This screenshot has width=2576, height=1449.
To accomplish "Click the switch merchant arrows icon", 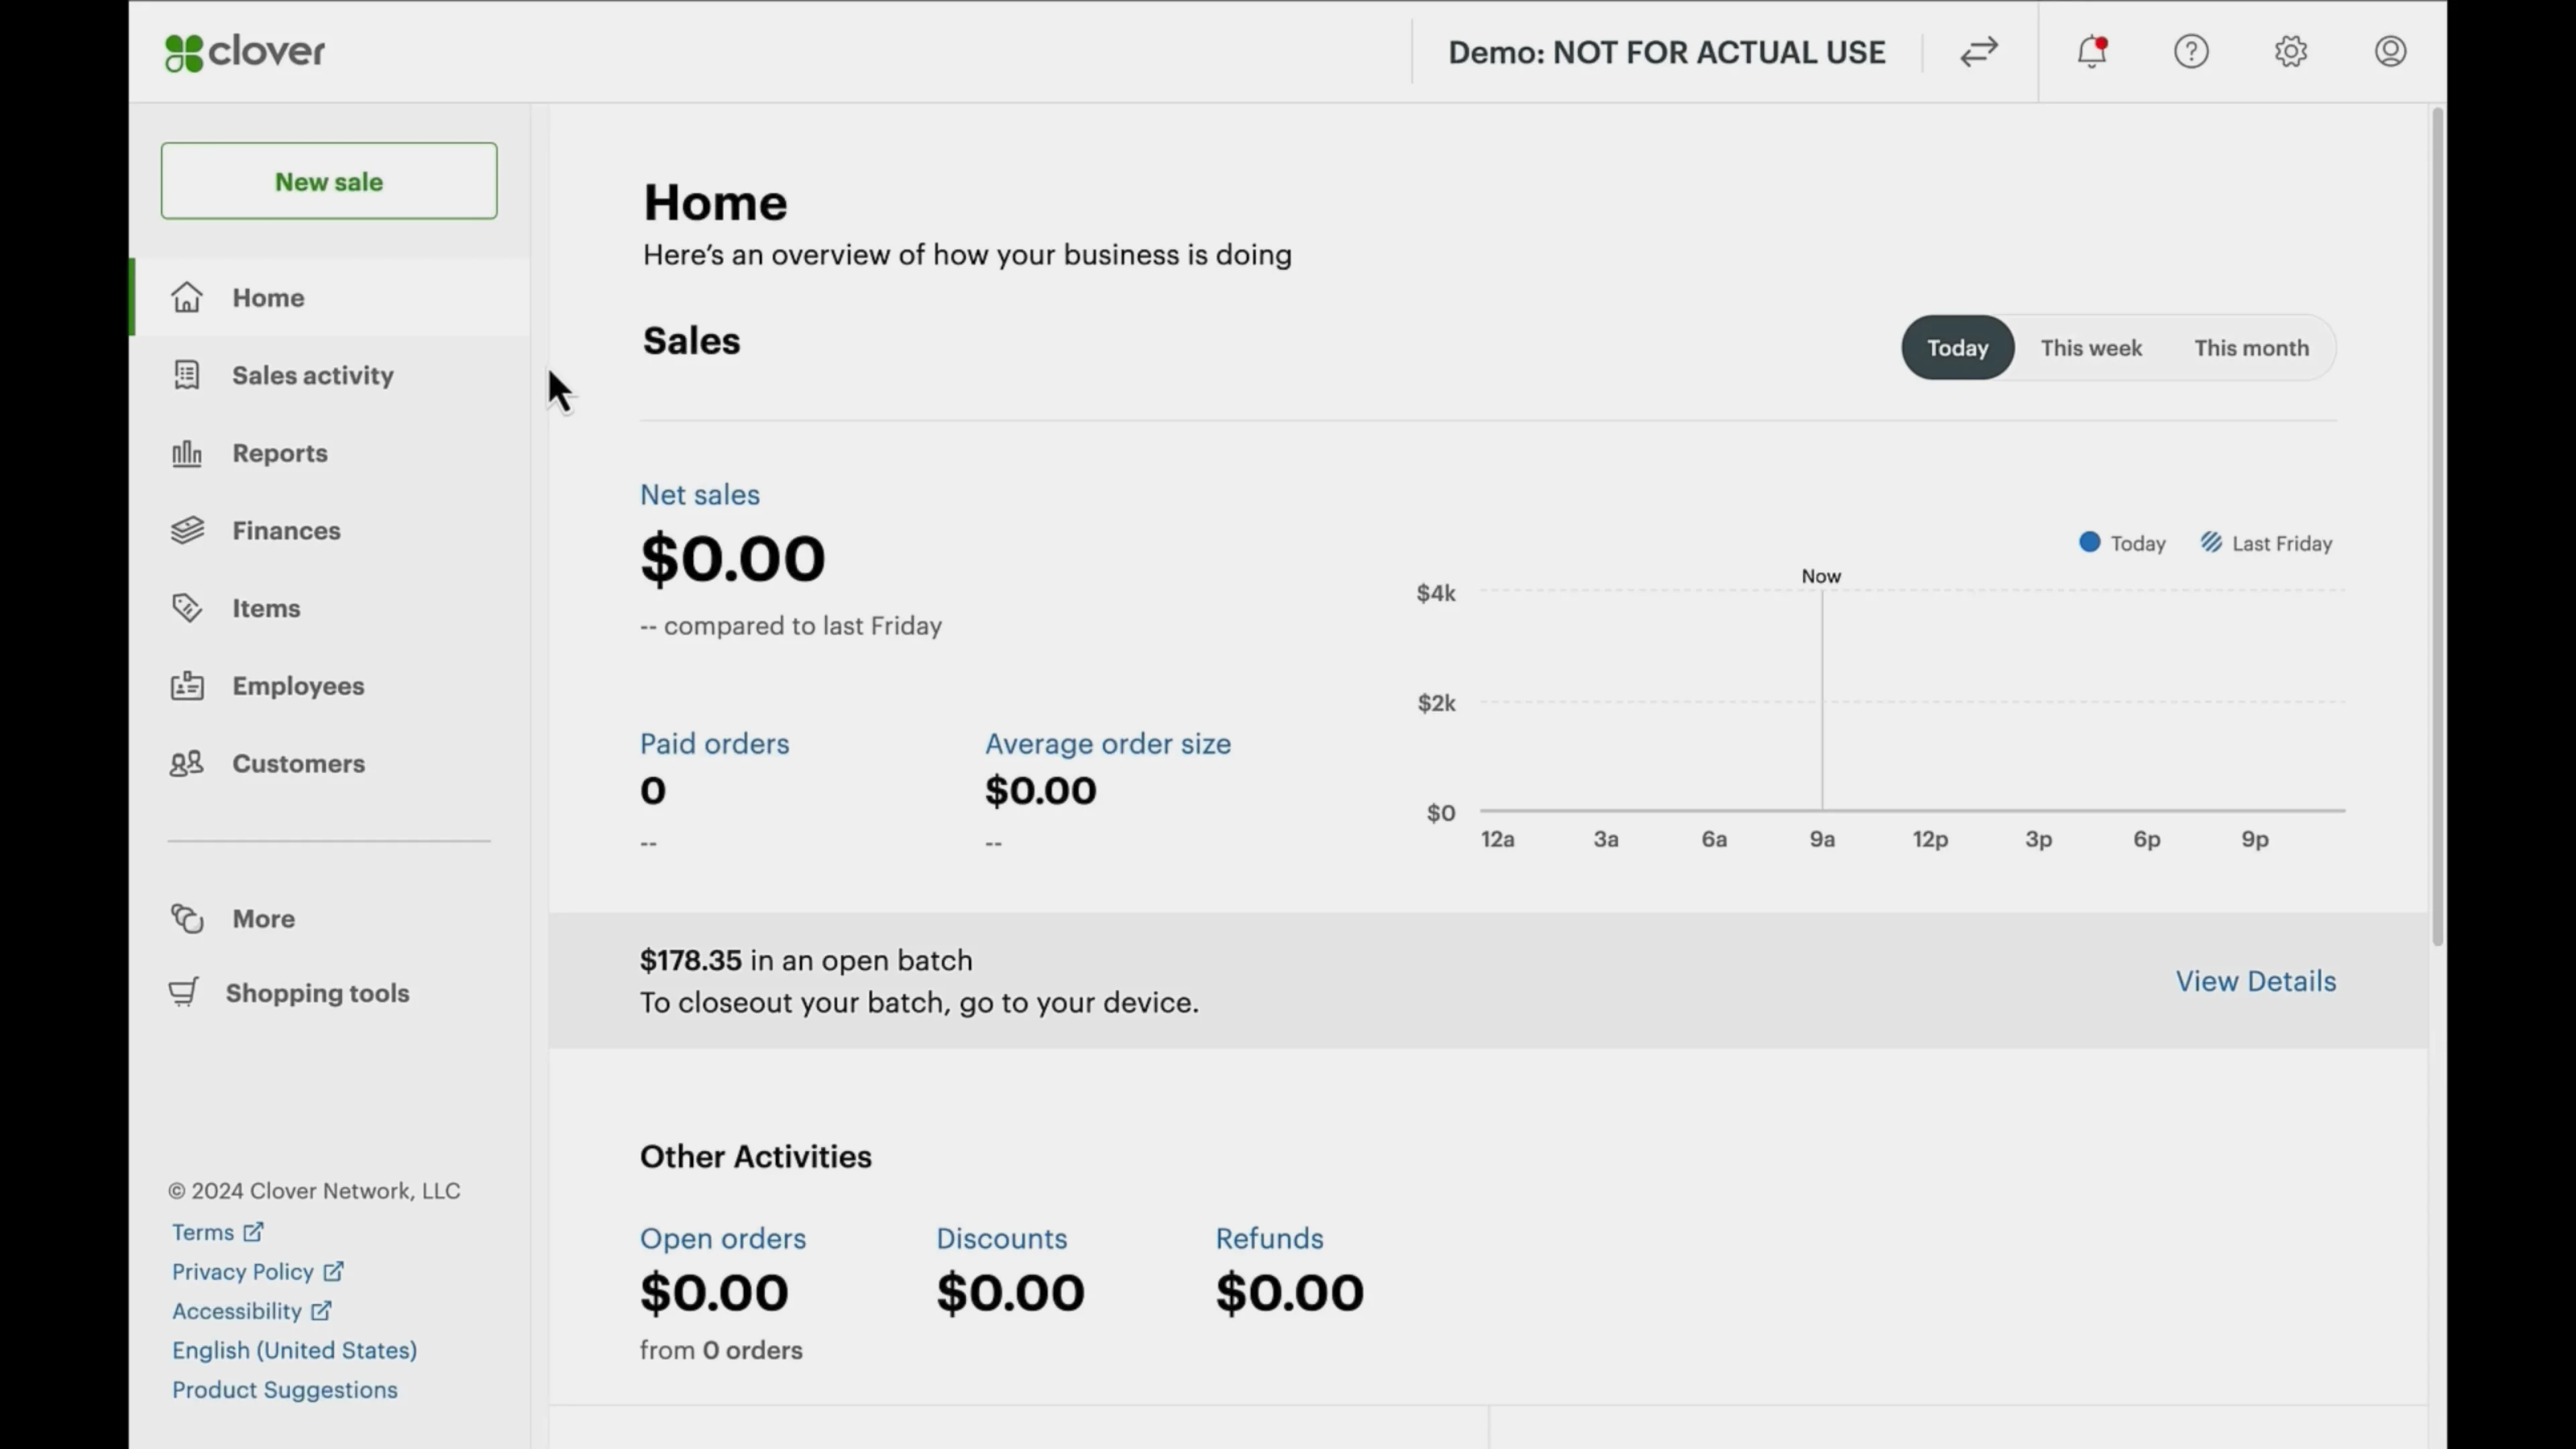I will coord(1979,51).
